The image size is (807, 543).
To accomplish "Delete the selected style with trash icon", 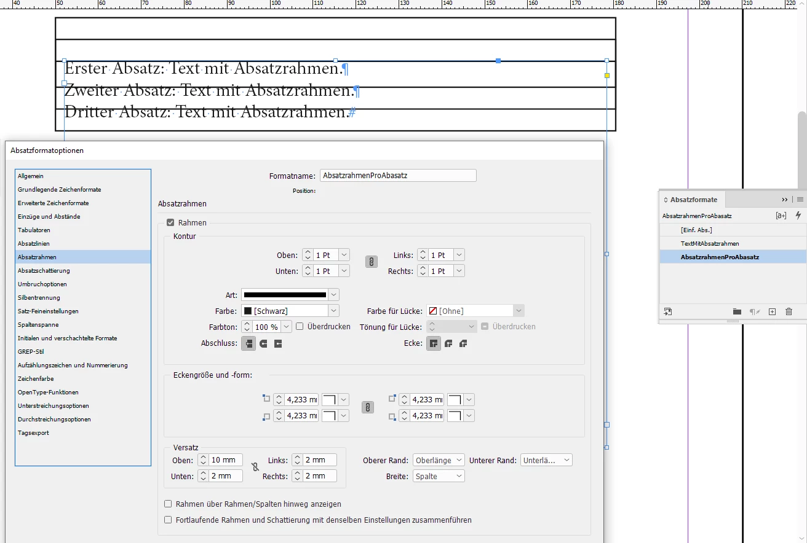I will (789, 312).
